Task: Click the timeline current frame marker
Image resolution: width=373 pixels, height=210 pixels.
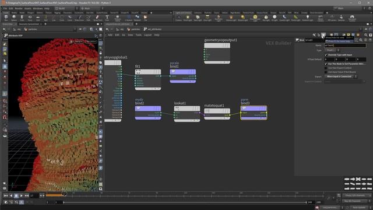Action: [64, 194]
